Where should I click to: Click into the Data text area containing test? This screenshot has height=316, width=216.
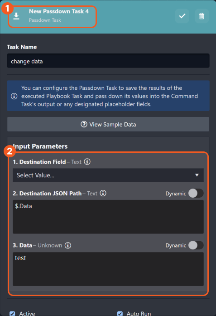(x=108, y=269)
